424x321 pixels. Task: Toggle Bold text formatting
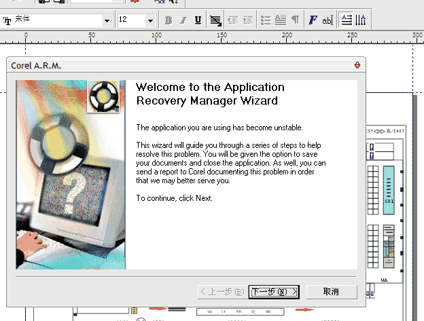[x=169, y=20]
